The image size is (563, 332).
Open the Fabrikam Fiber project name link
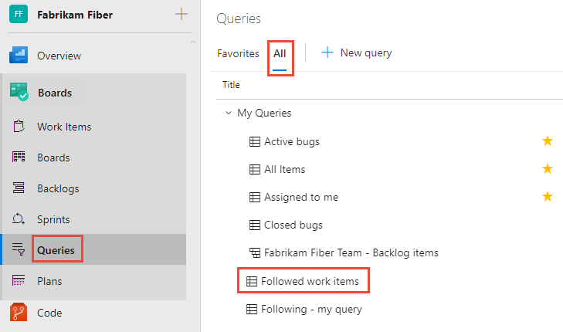click(x=75, y=15)
